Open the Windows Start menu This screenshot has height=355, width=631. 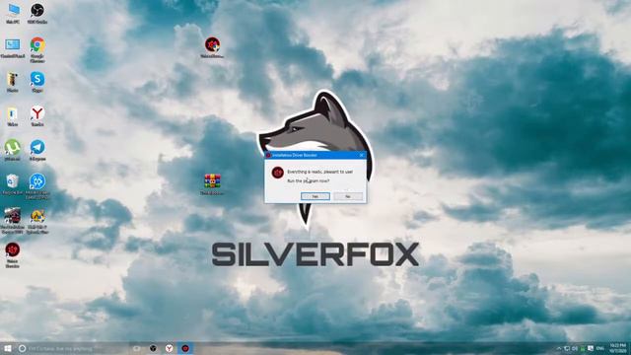7,348
